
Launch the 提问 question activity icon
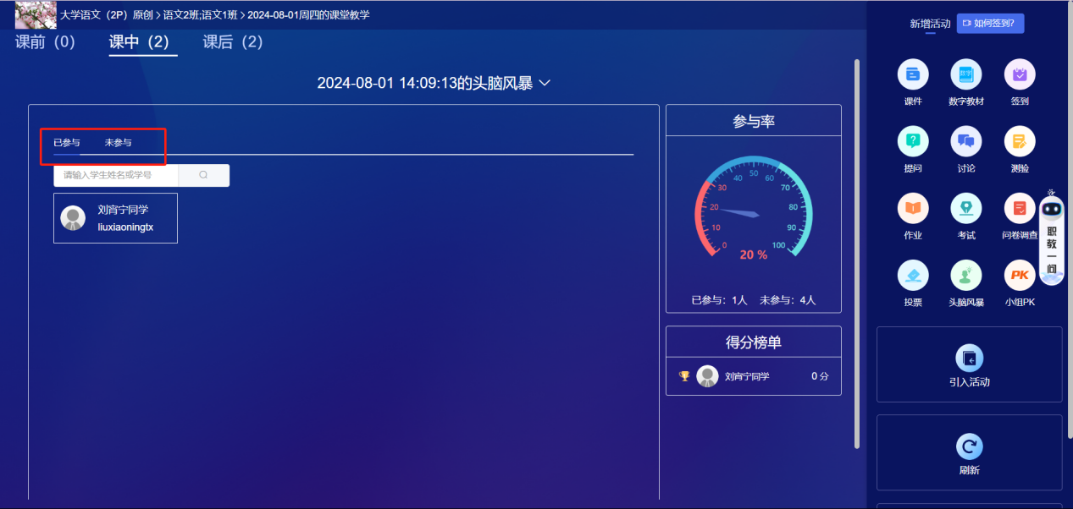912,141
